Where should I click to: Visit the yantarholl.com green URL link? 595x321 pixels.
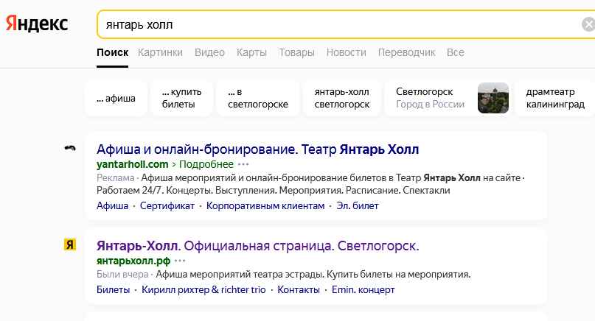(x=133, y=164)
